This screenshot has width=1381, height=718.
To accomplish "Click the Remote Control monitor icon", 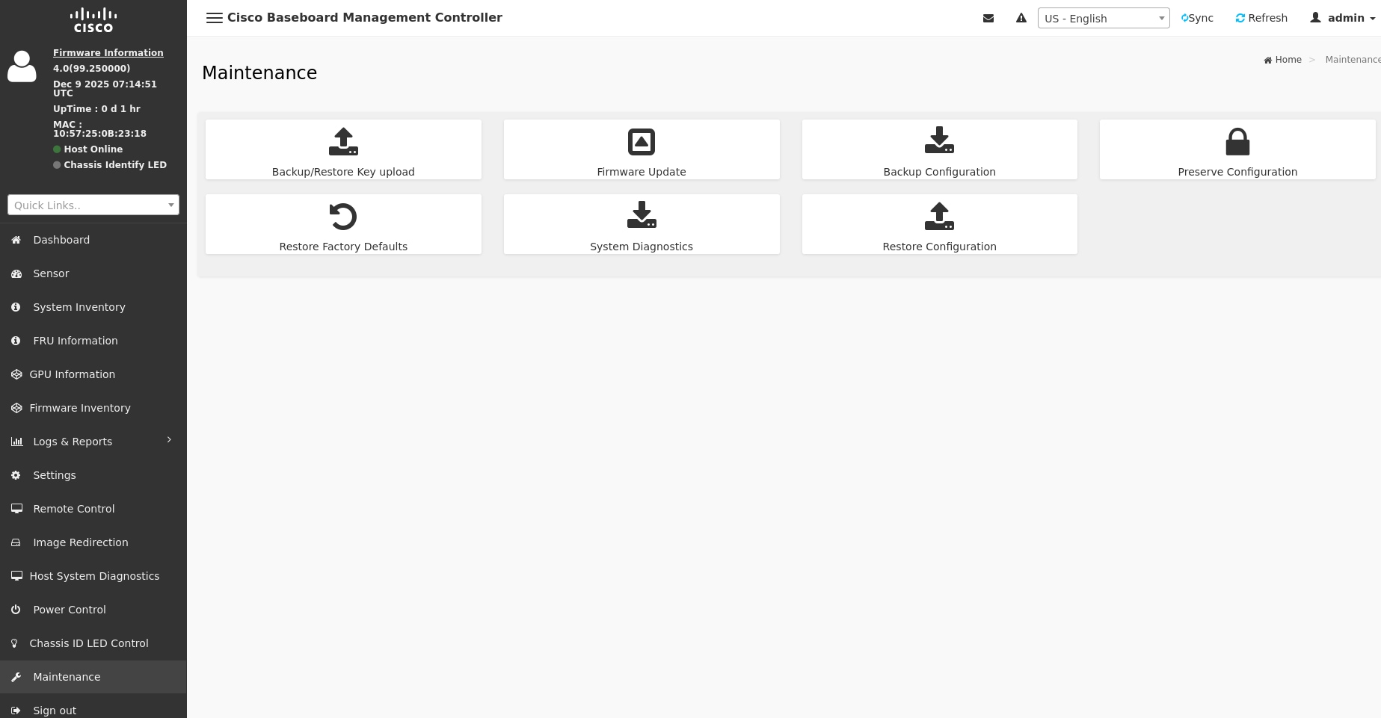I will 16,509.
